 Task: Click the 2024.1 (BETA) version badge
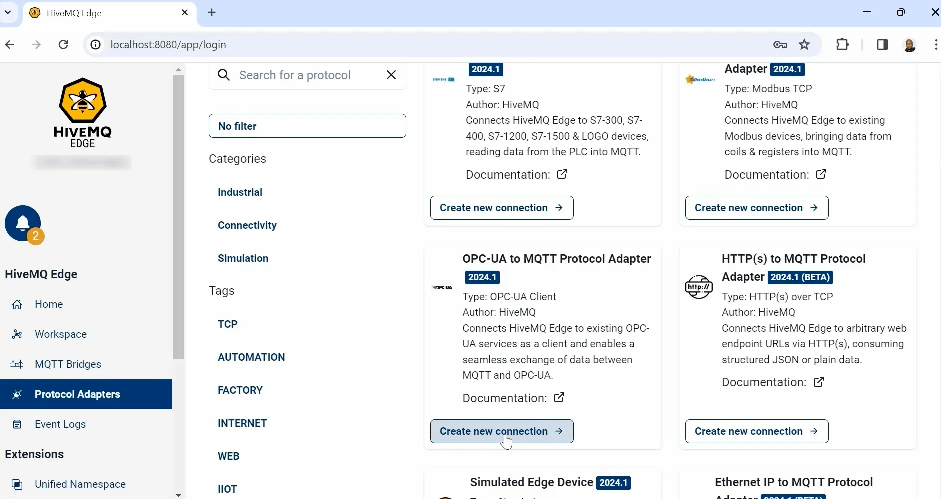click(x=800, y=277)
